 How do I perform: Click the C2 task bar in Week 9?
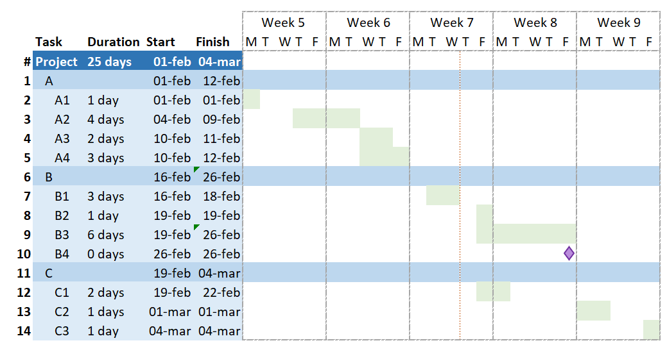coord(593,311)
